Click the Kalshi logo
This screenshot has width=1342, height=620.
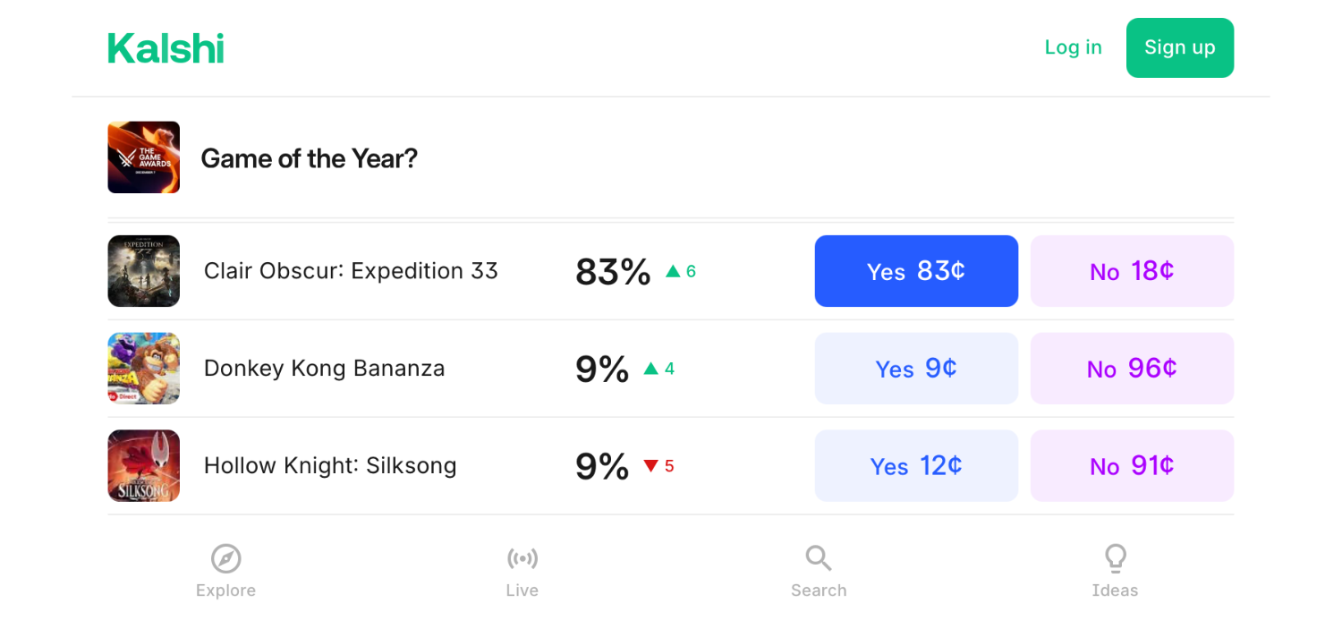(166, 48)
